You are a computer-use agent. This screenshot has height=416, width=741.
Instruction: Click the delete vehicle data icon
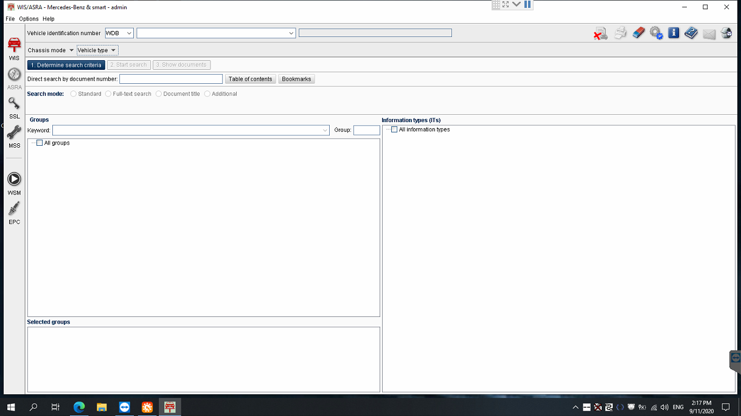pyautogui.click(x=600, y=33)
